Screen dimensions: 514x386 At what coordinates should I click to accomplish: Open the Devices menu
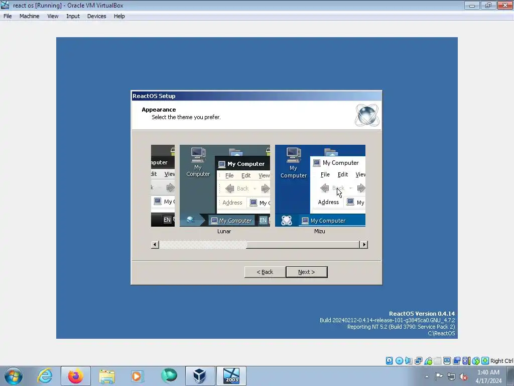[97, 16]
